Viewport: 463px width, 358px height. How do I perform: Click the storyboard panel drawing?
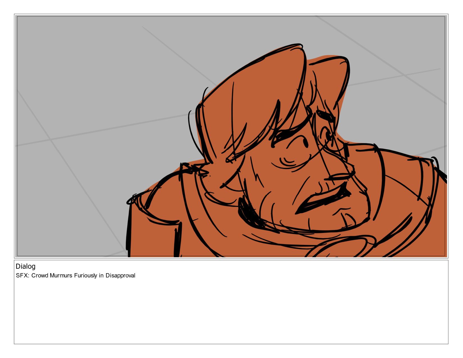[231, 136]
